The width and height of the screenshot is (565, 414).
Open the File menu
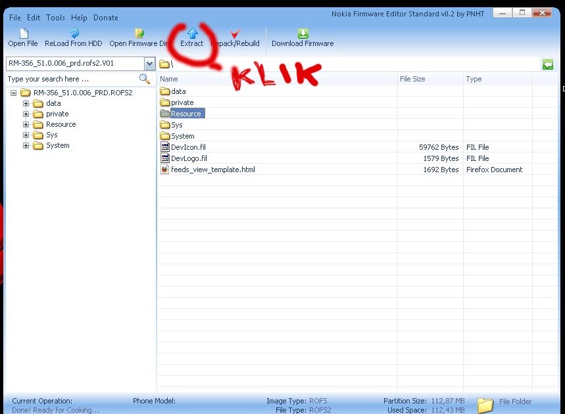click(14, 18)
